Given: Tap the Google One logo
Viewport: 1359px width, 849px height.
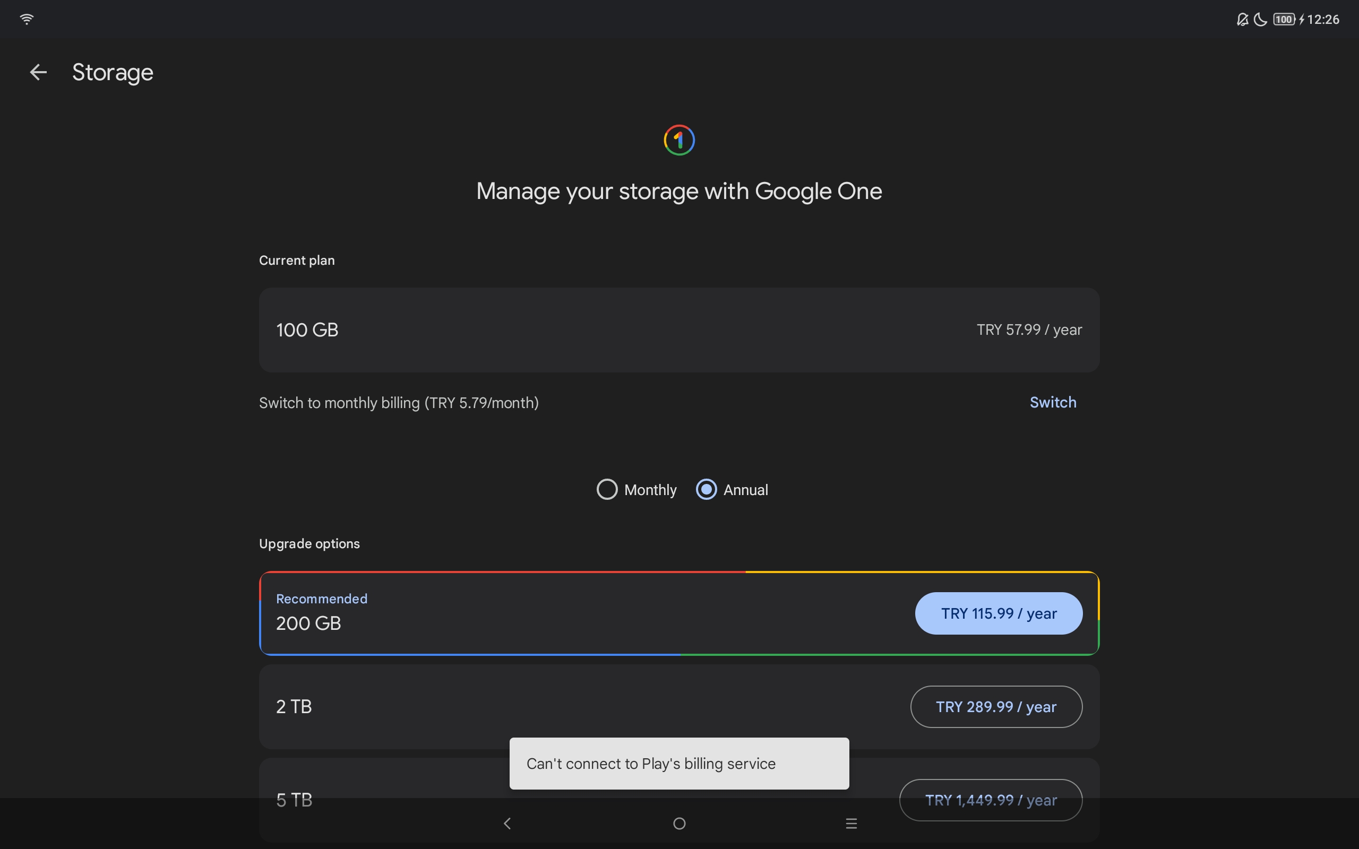Looking at the screenshot, I should click(x=679, y=140).
